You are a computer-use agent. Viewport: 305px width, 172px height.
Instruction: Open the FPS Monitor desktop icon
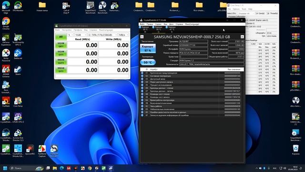(x=18, y=6)
